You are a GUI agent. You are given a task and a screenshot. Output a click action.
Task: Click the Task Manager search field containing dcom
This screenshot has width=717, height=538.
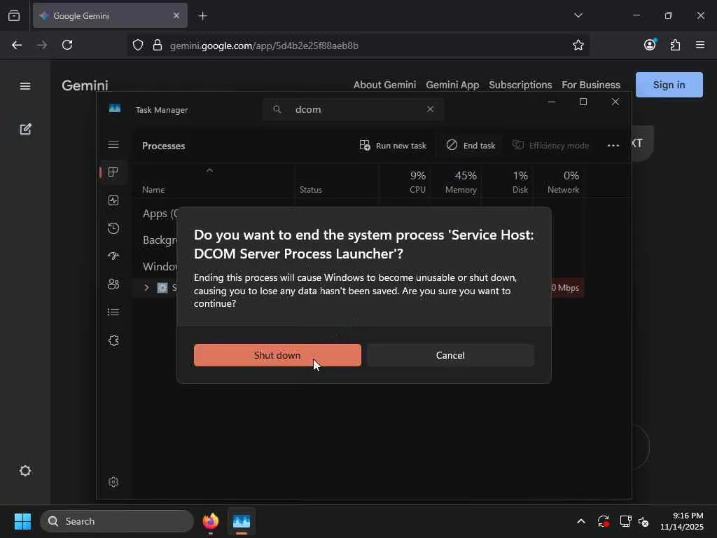(x=353, y=109)
